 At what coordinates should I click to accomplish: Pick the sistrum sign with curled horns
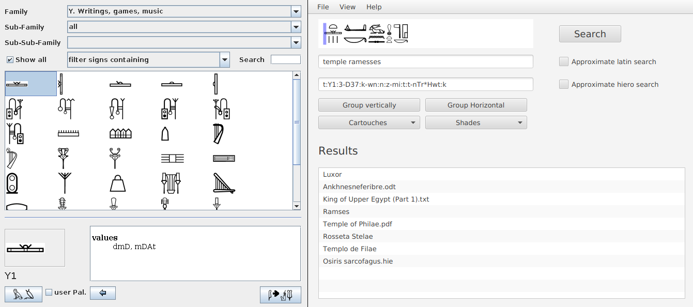(115, 158)
